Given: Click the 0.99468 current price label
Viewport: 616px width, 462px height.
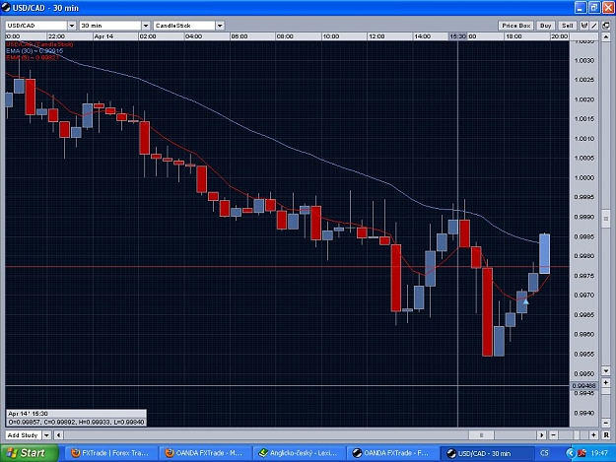Looking at the screenshot, I should (583, 386).
